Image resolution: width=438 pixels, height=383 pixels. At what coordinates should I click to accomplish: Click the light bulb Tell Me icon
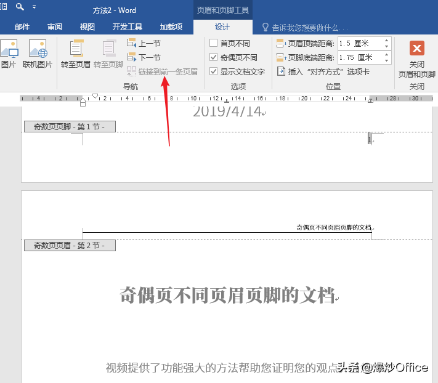(x=265, y=27)
